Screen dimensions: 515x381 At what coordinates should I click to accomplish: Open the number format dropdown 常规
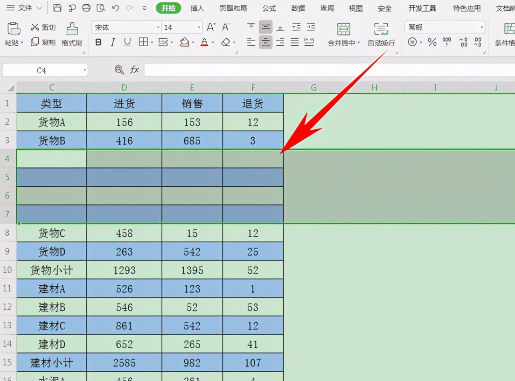pyautogui.click(x=481, y=28)
